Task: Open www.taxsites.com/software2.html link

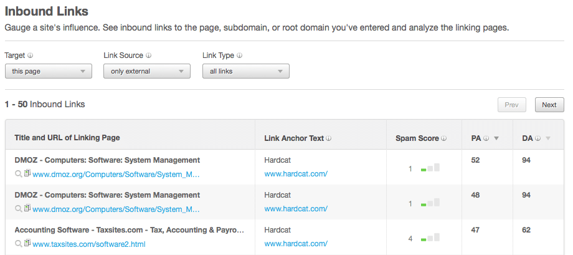Action: coord(89,244)
